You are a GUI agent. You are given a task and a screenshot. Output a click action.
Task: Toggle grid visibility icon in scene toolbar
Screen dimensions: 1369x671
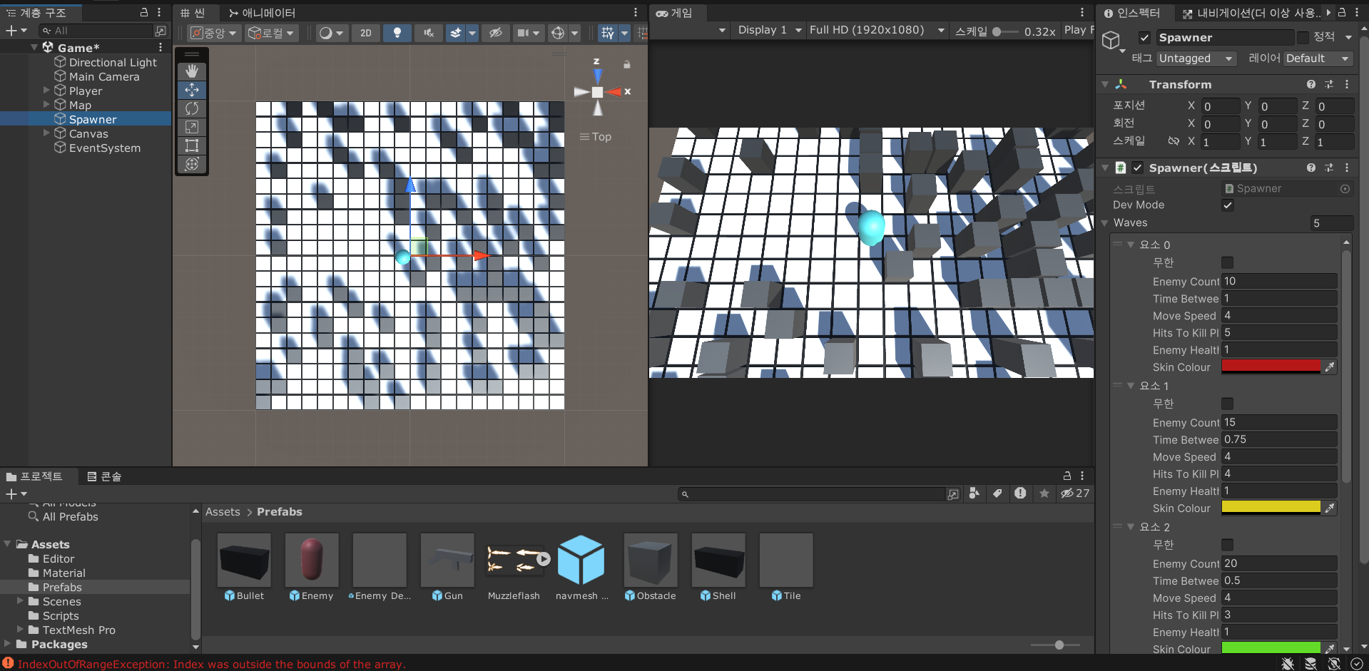click(x=607, y=33)
